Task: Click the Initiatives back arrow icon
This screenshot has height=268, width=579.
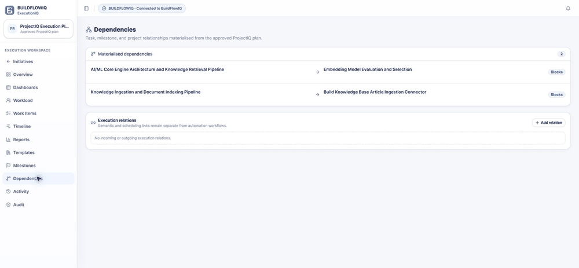Action: [x=9, y=62]
